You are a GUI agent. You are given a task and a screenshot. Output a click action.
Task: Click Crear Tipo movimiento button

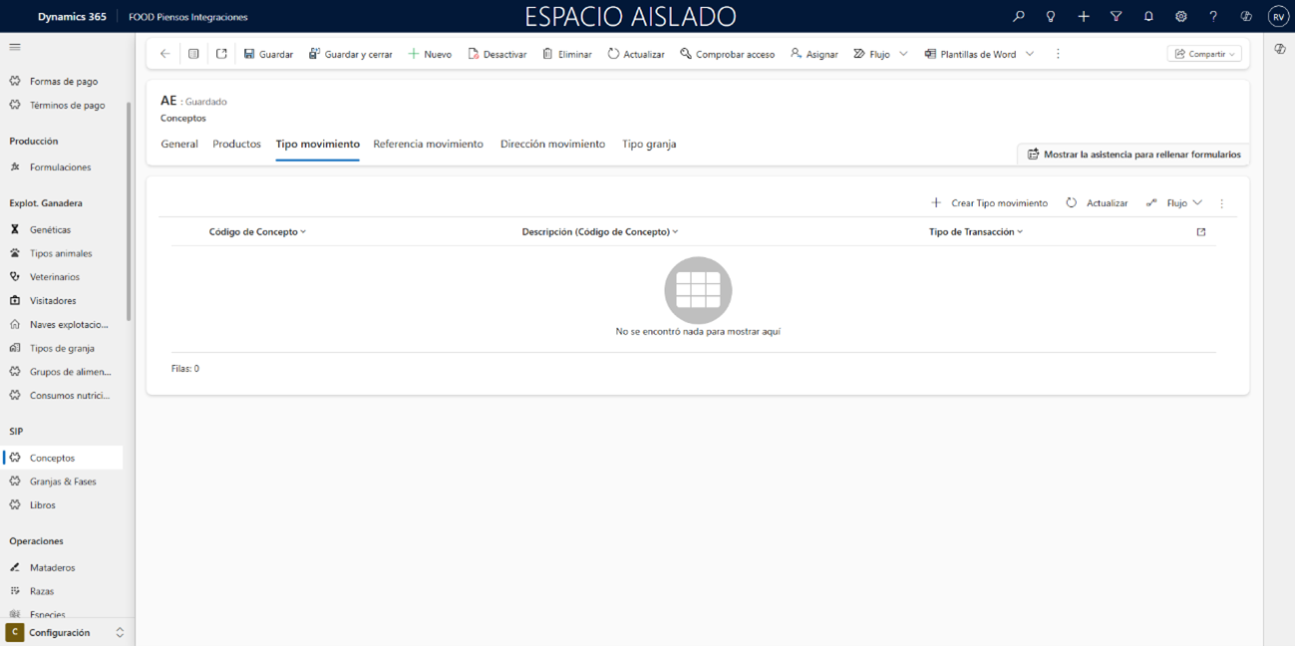tap(989, 203)
